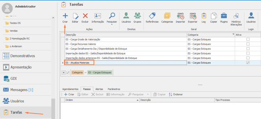The width and height of the screenshot is (261, 119).
Task: Click the splitter dots above the tabs
Action: pyautogui.click(x=200, y=85)
